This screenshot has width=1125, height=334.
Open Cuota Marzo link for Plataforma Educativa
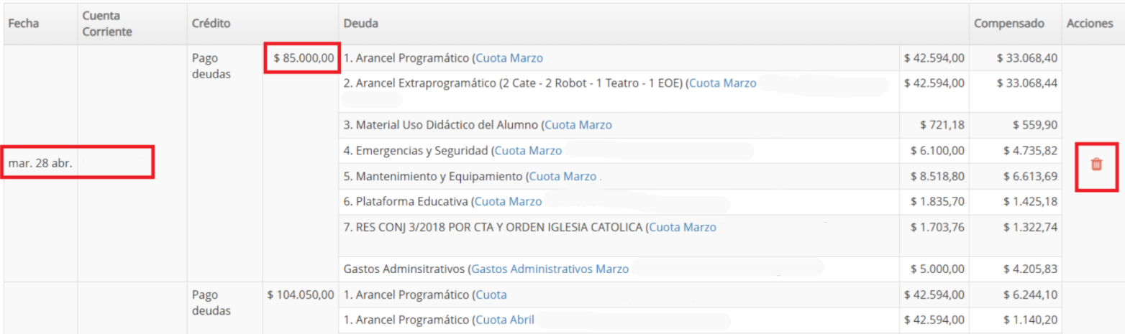click(508, 202)
